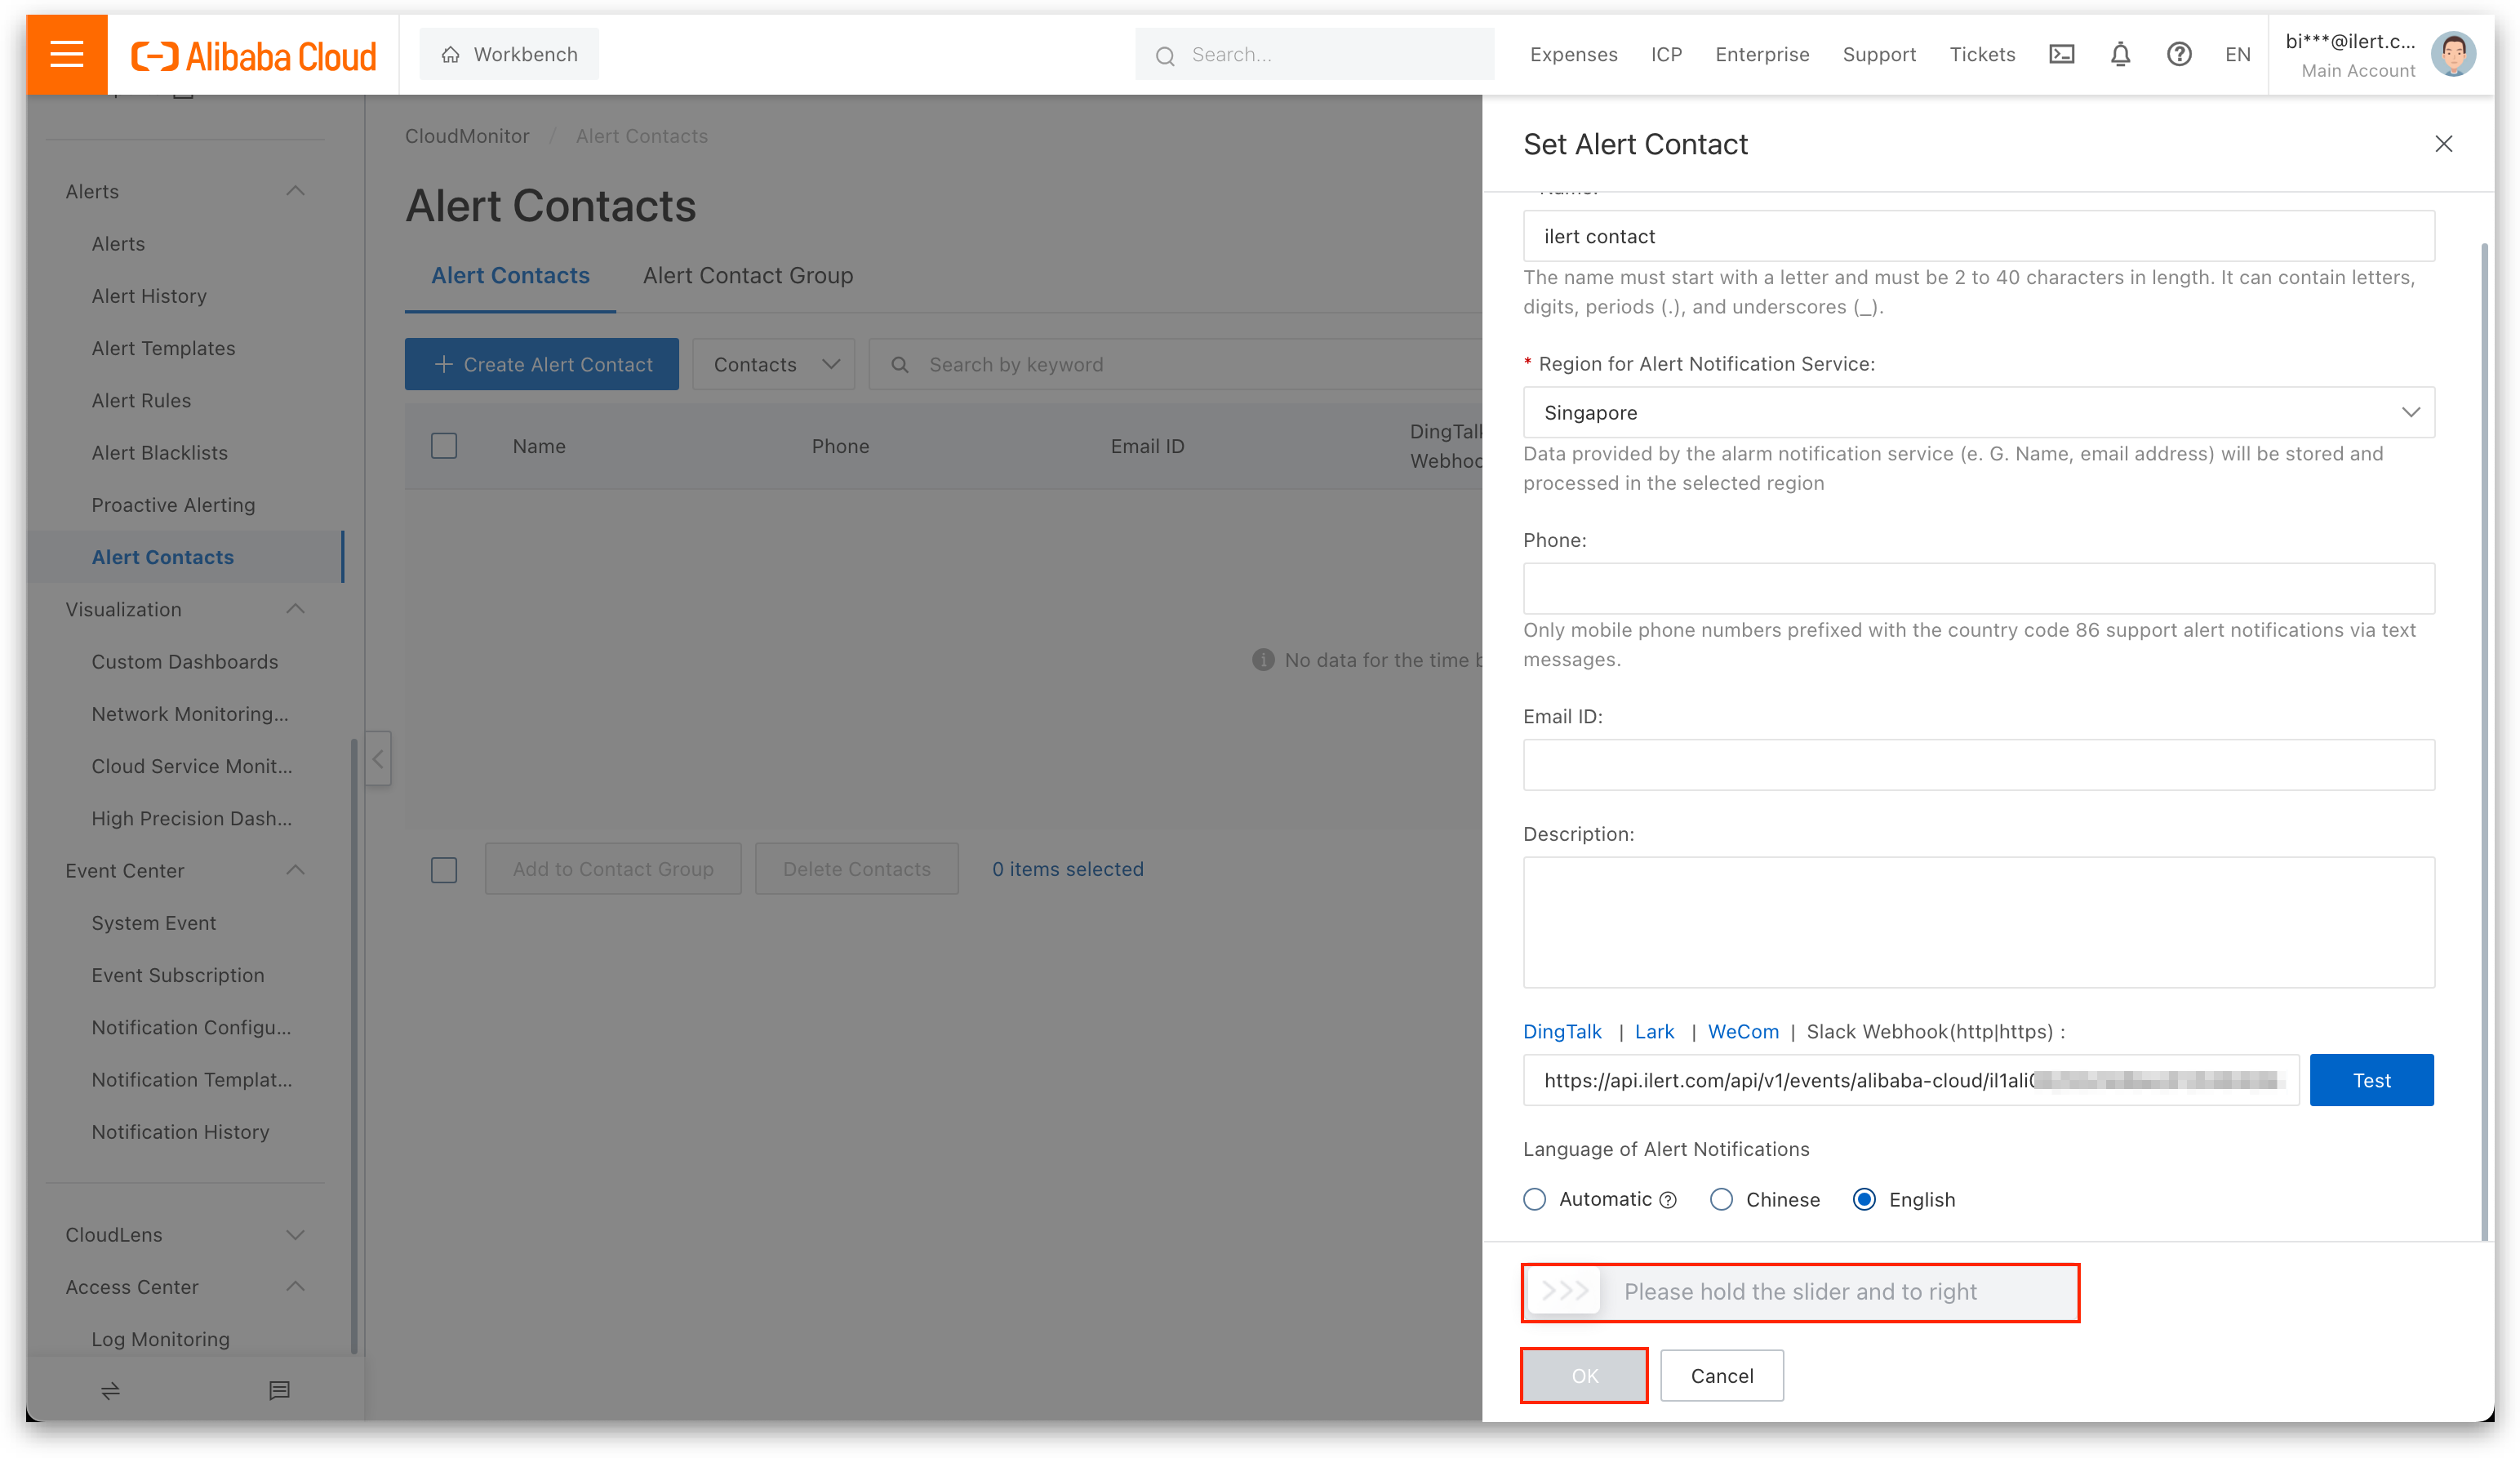Click the swap arrows icon in sidebar footer
The width and height of the screenshot is (2520, 1458).
pos(110,1390)
